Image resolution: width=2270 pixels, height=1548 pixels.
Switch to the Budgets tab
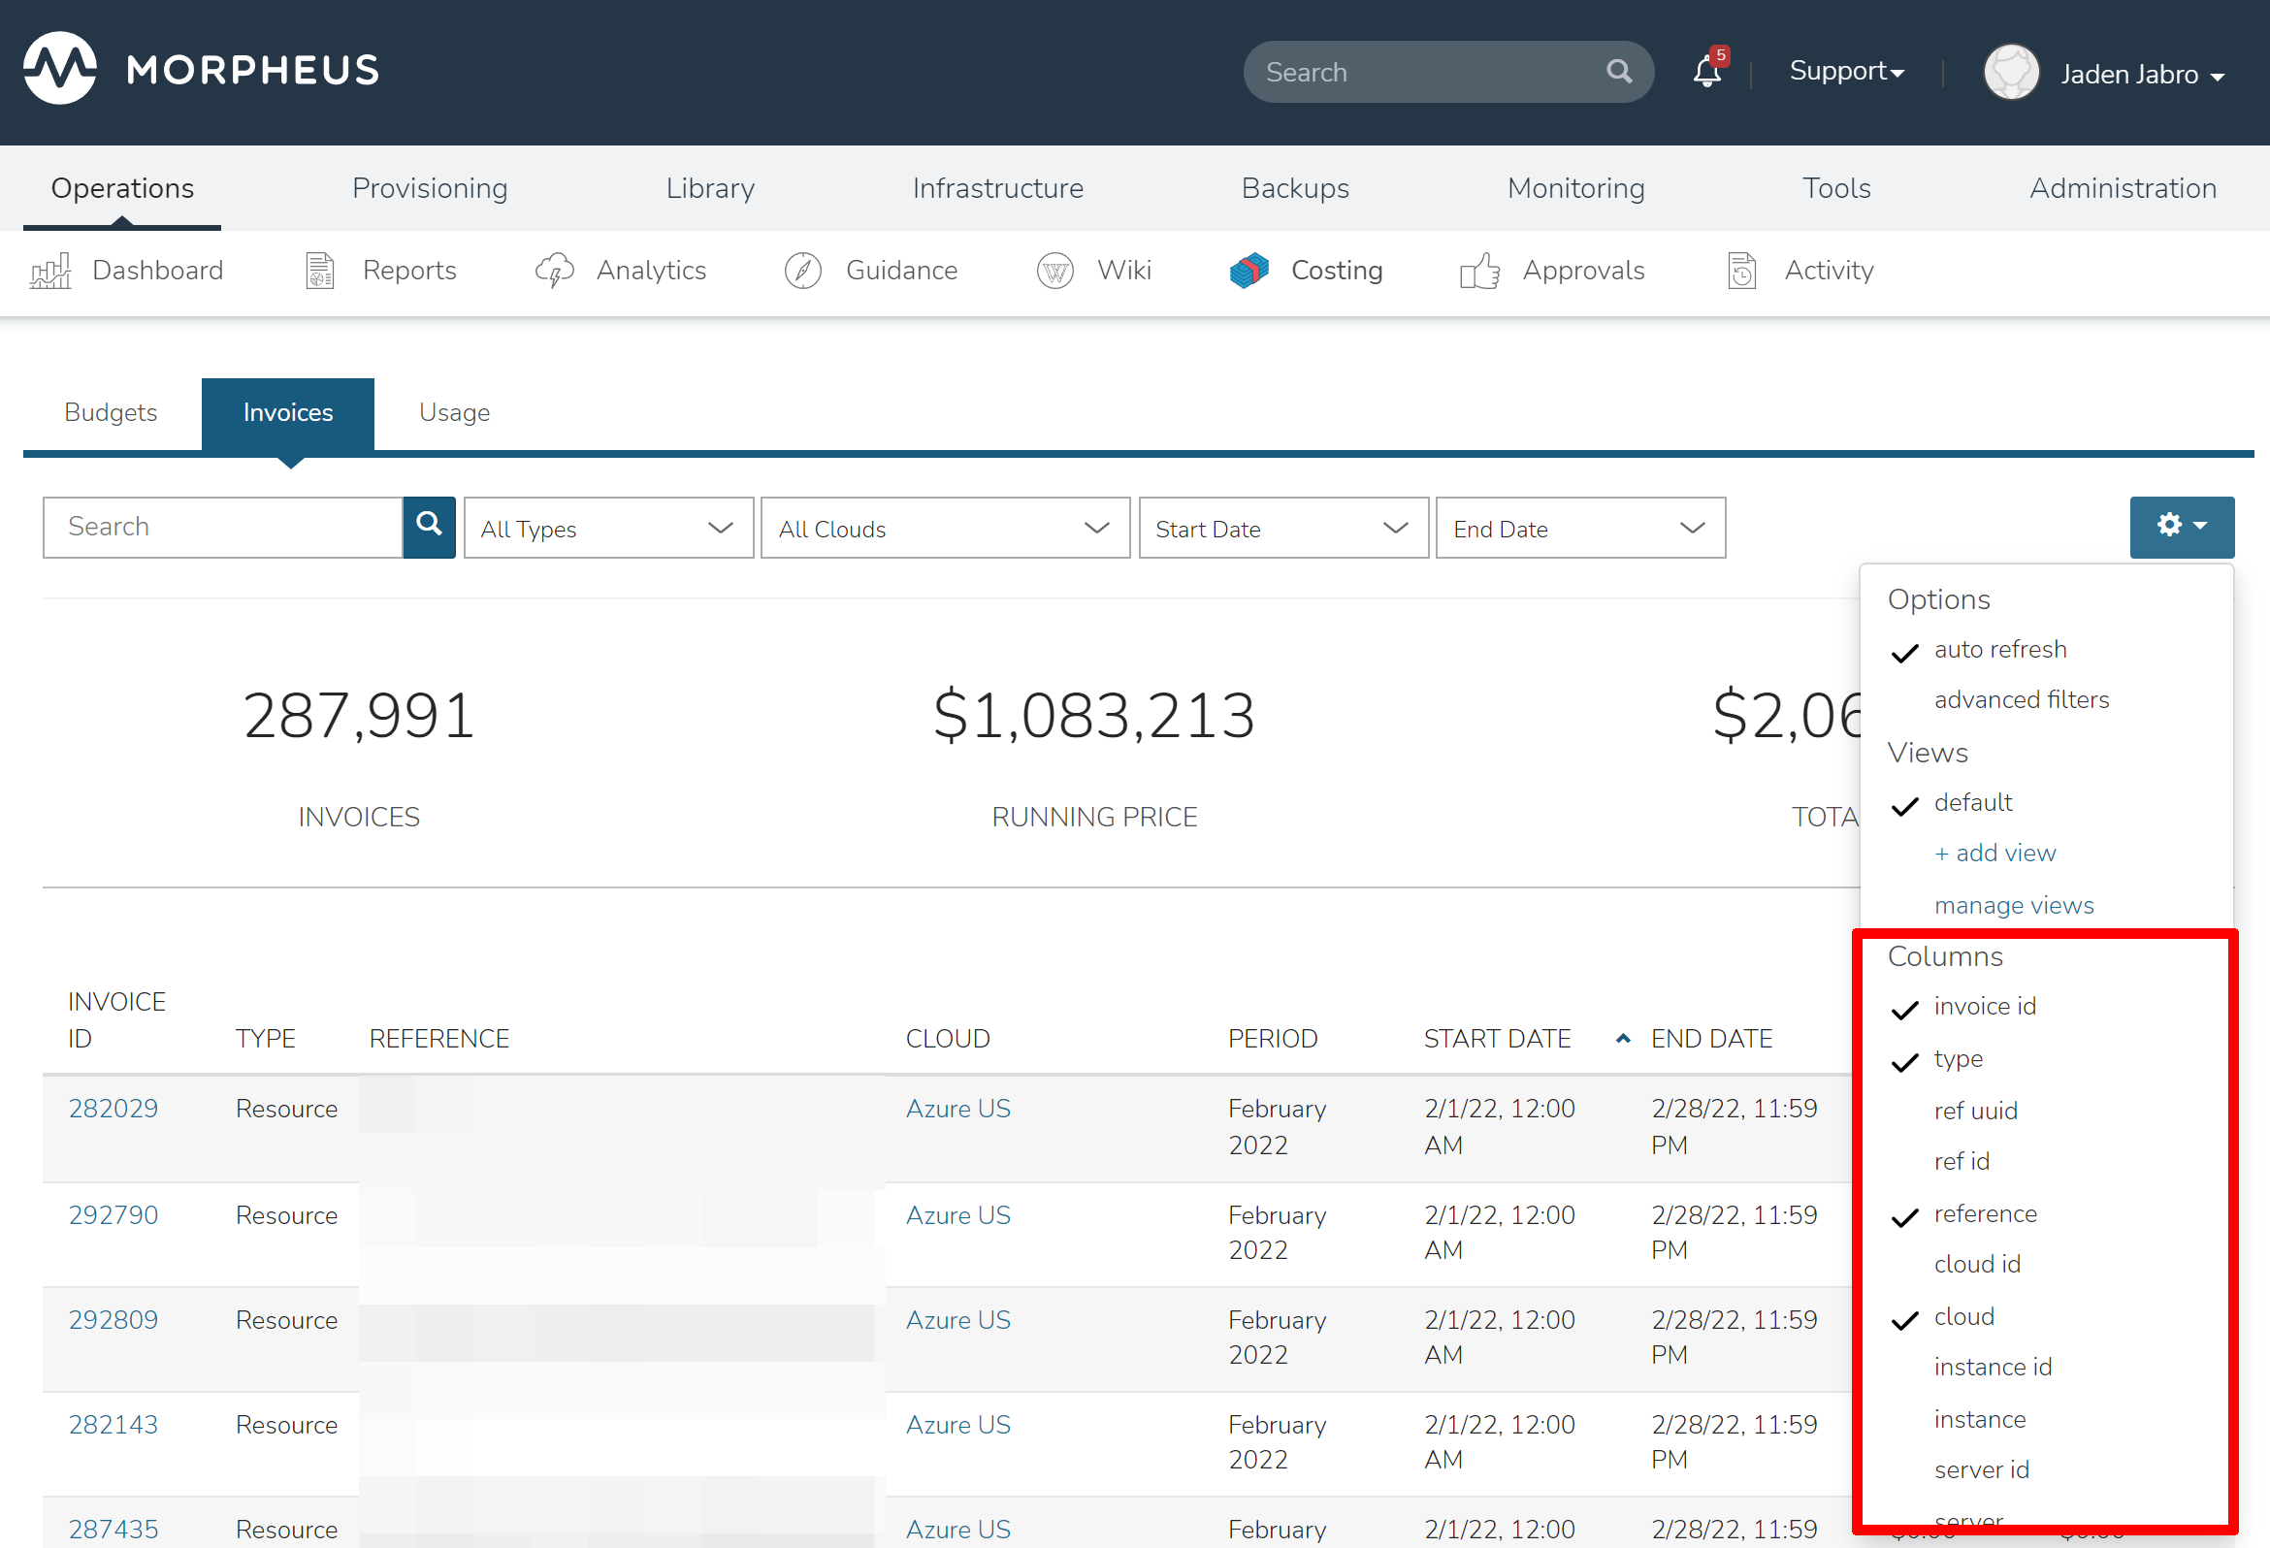click(111, 412)
